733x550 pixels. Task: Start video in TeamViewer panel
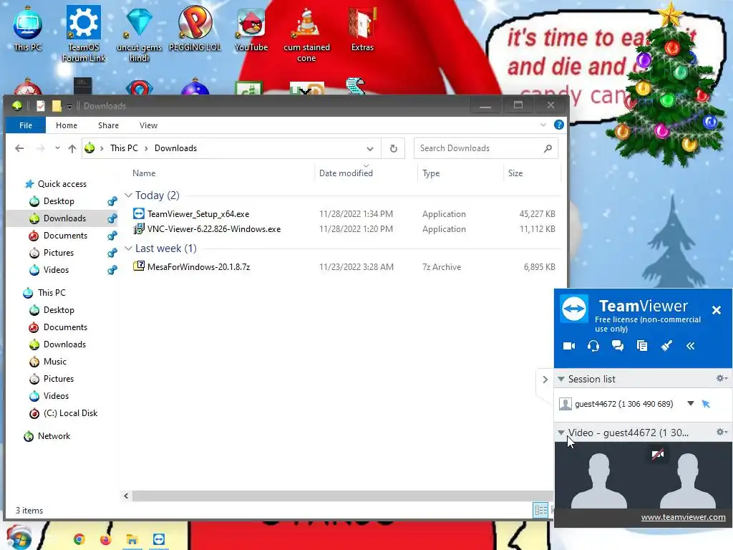pos(569,346)
